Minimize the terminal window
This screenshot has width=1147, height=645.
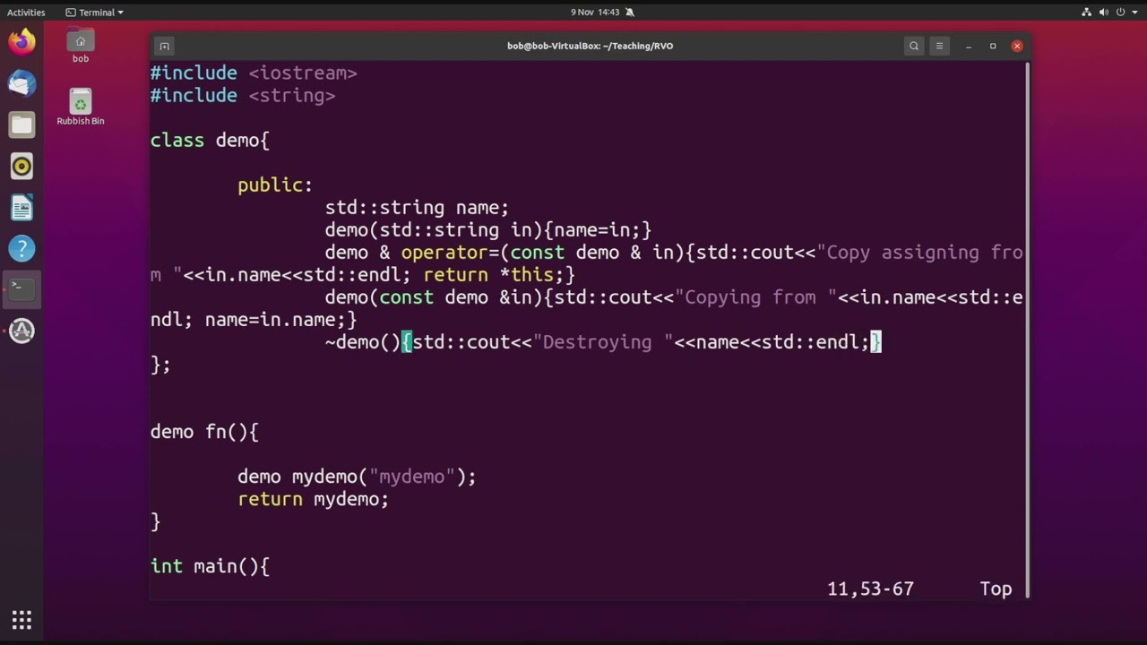pos(969,46)
